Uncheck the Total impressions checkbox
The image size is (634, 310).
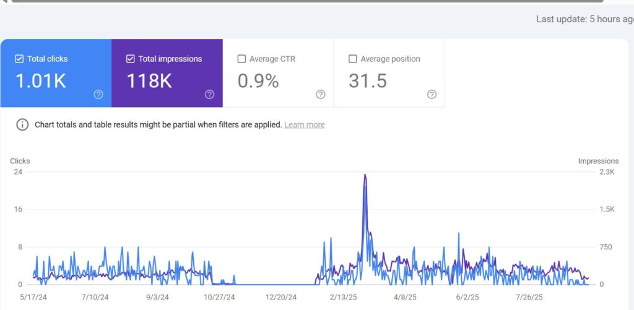[130, 59]
